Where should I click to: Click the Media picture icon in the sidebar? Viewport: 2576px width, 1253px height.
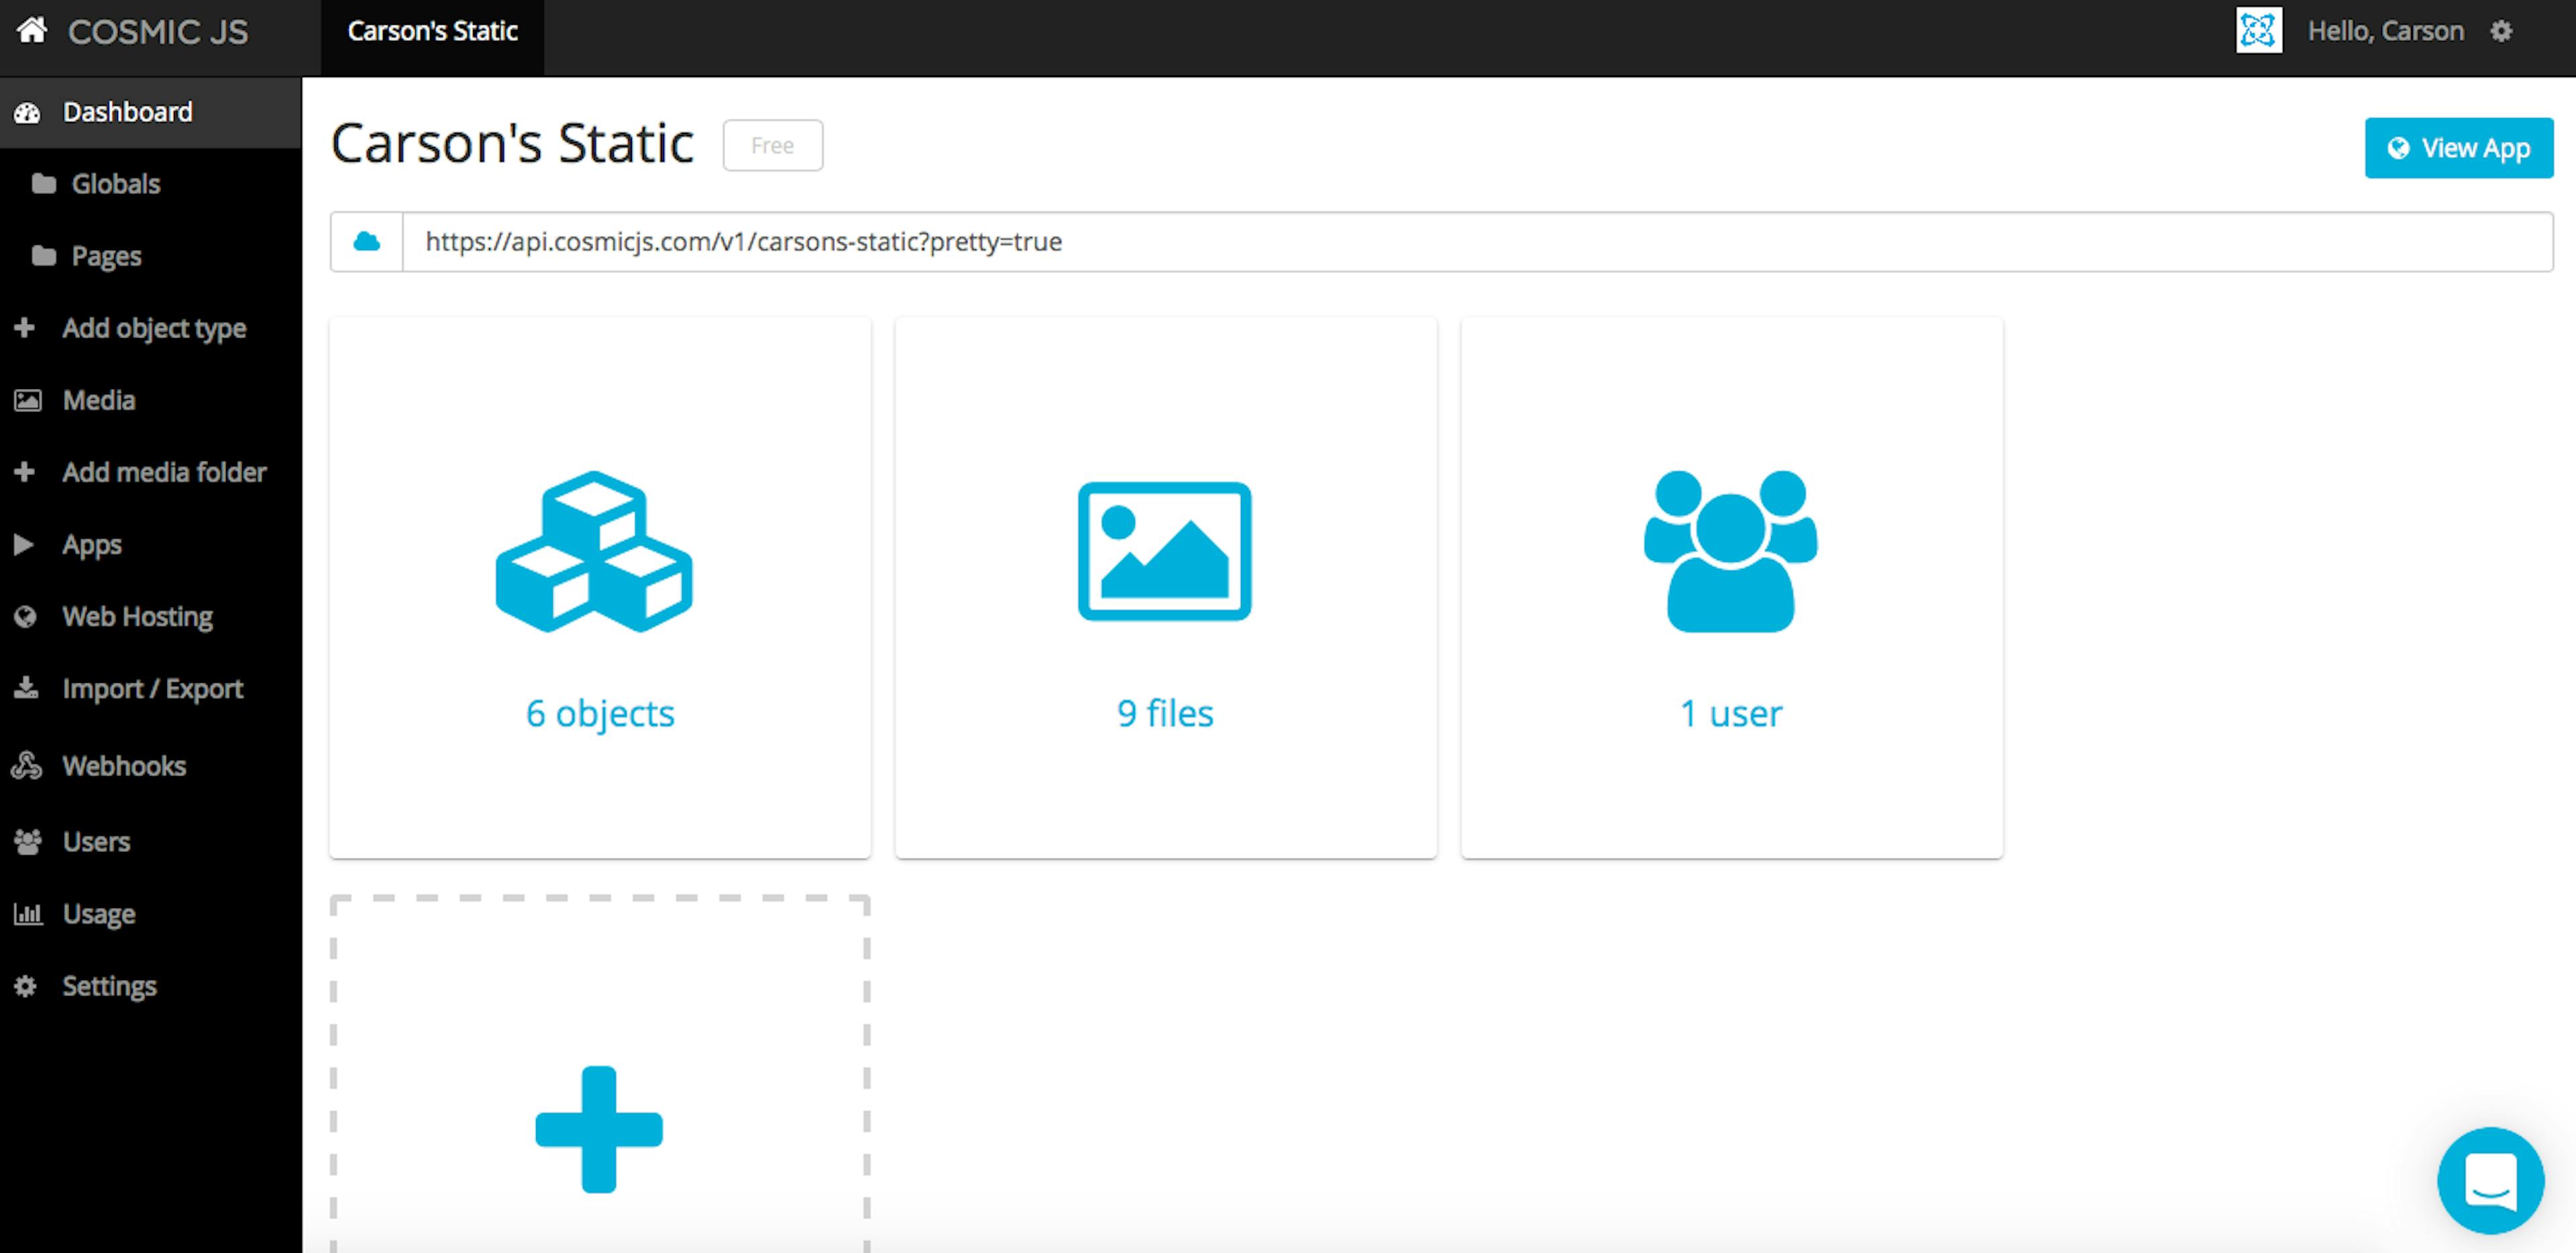(27, 400)
